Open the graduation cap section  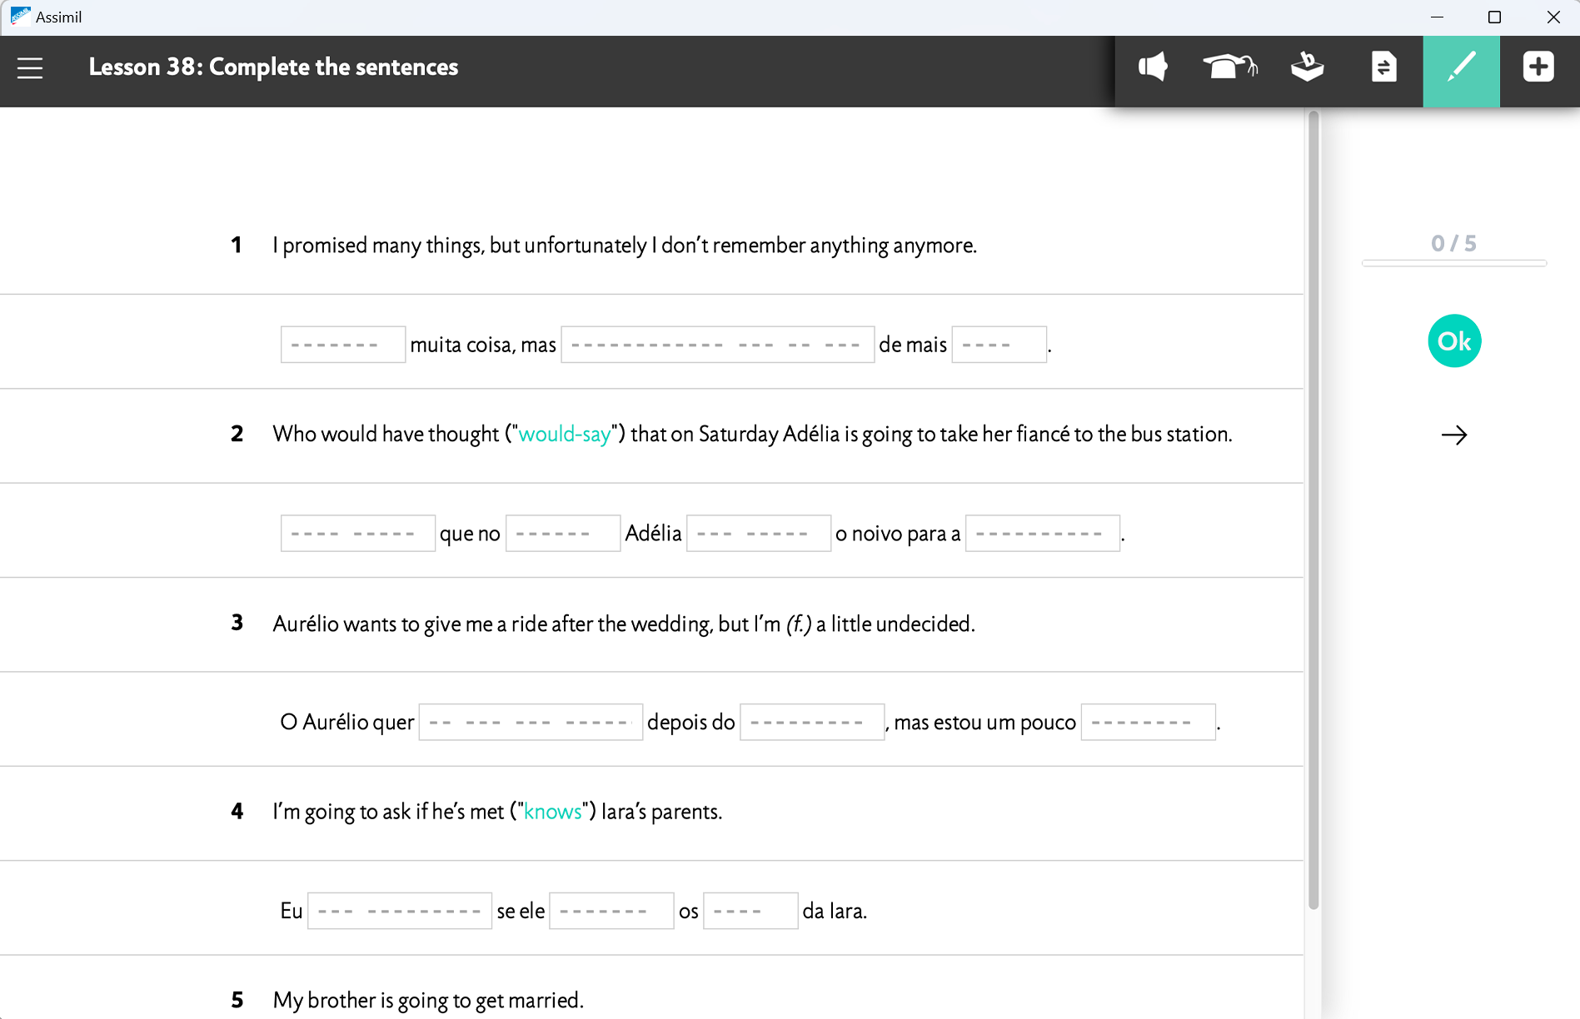click(x=1229, y=67)
